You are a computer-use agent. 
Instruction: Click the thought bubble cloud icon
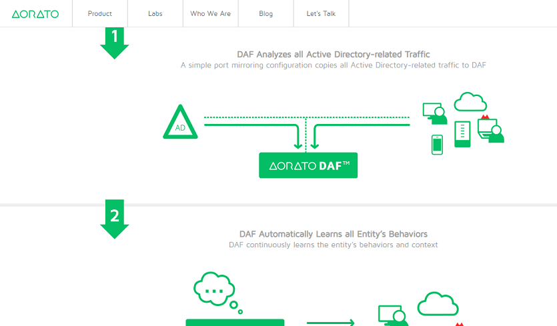click(x=217, y=292)
